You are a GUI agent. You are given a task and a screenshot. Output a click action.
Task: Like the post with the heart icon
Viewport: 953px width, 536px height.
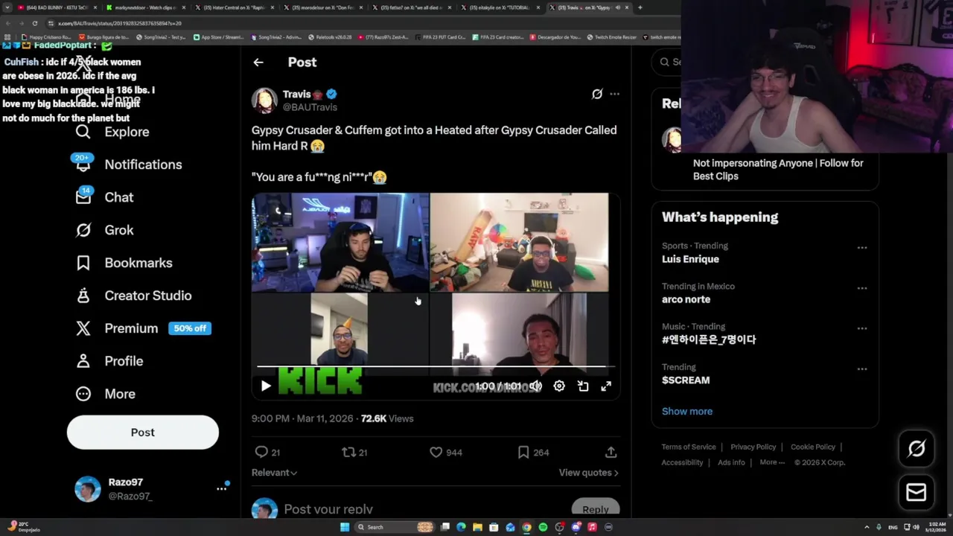tap(436, 452)
